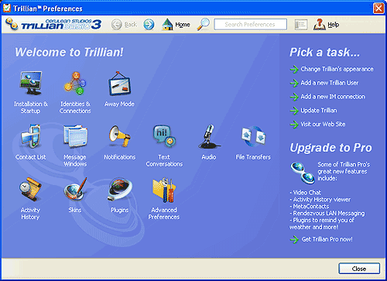The image size is (387, 281).
Task: Click the File Transfers label
Action: (x=253, y=157)
